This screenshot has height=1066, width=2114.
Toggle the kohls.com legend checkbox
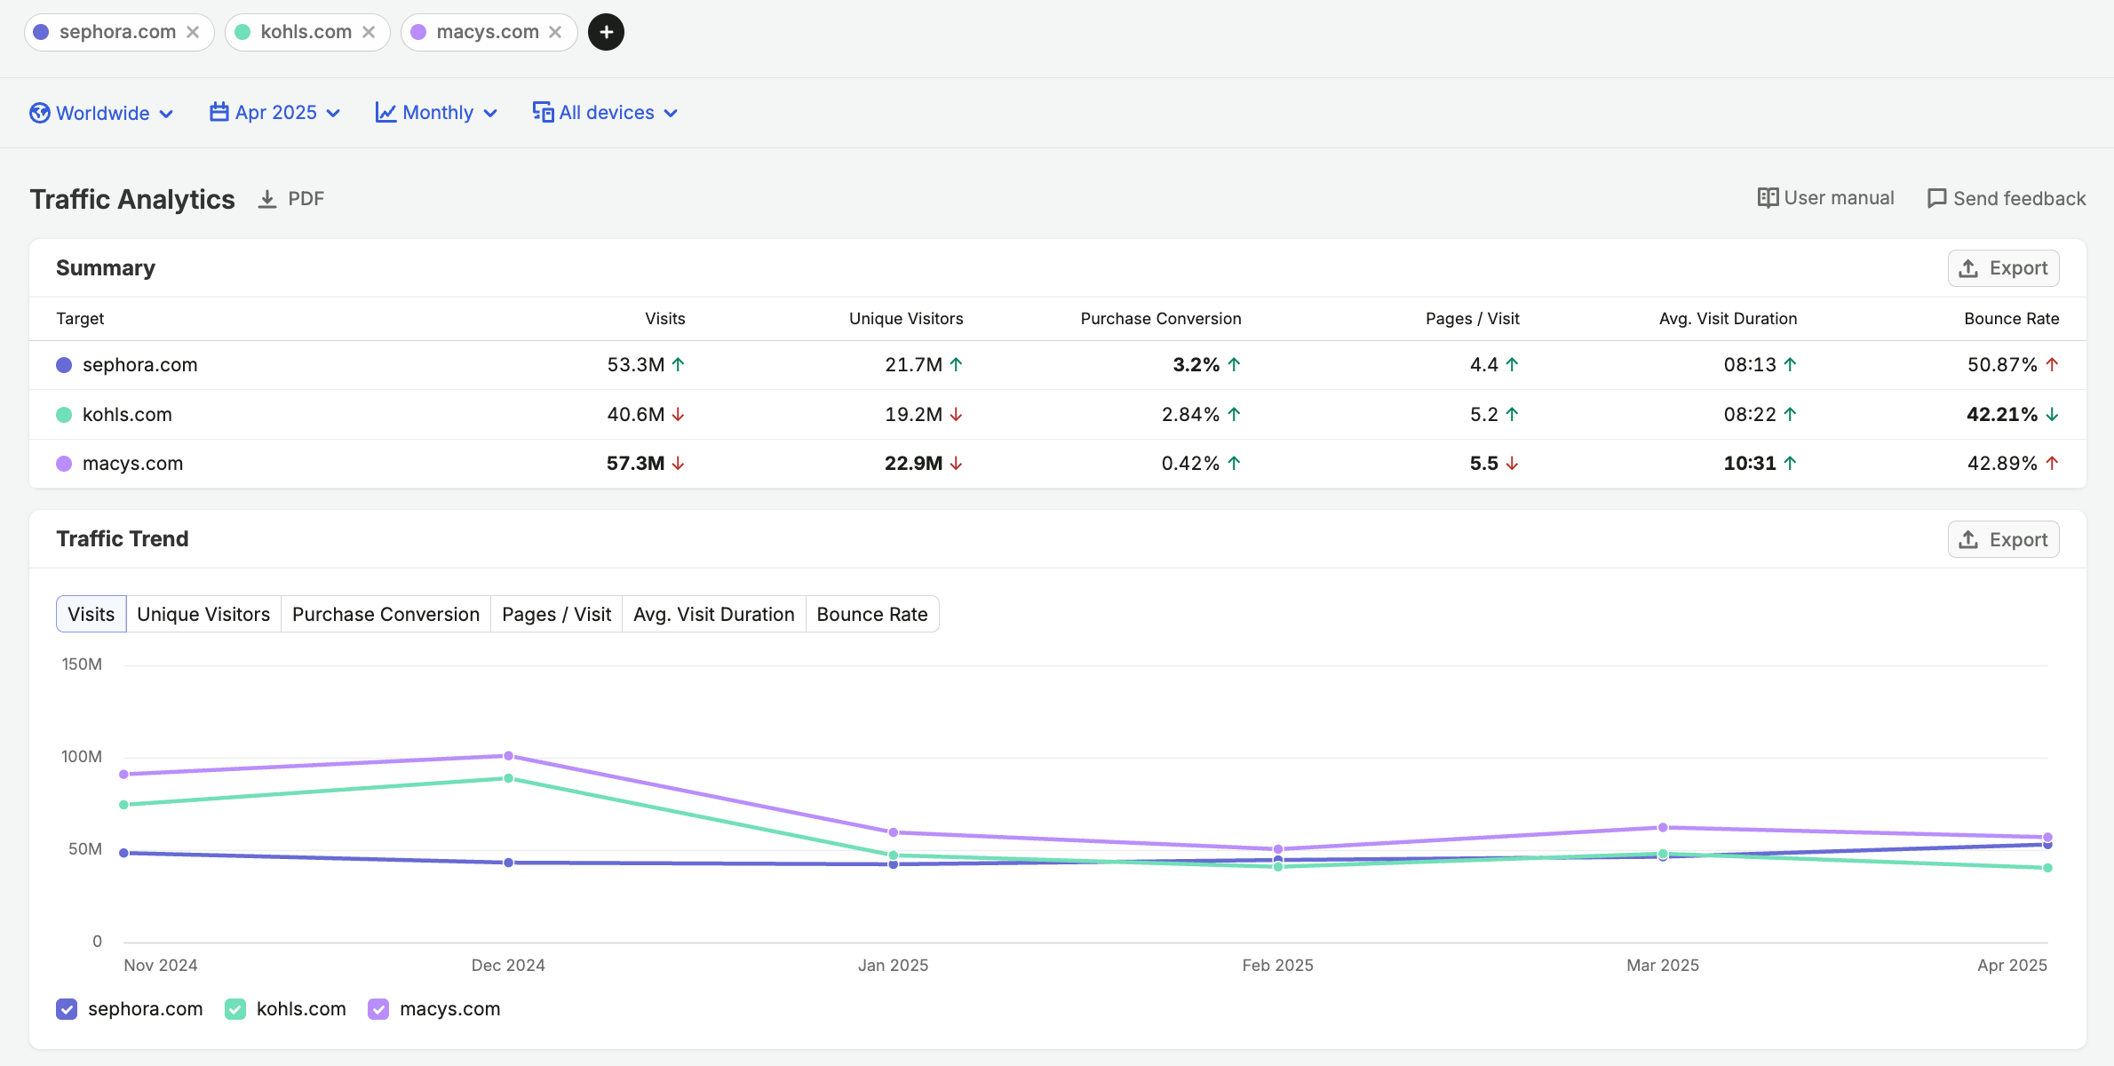click(x=235, y=1009)
